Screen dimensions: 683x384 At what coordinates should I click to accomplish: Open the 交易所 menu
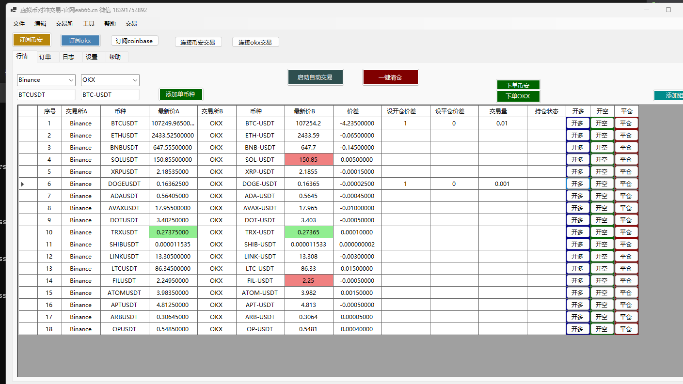64,23
